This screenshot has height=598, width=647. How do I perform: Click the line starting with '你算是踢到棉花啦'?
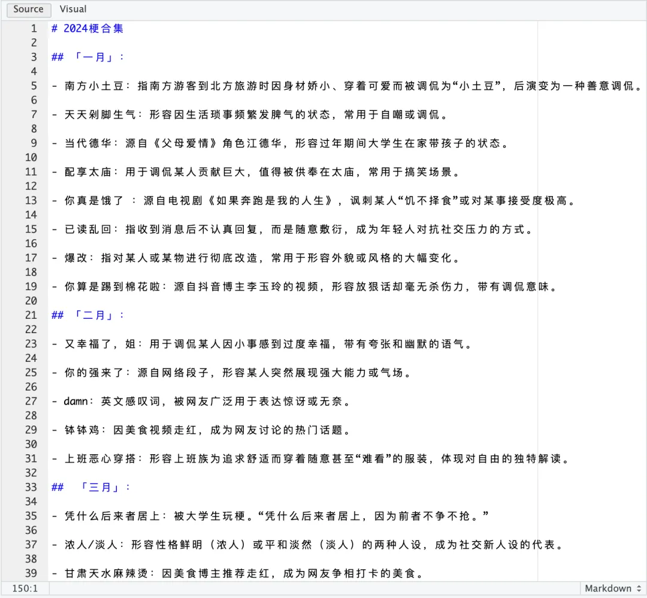[x=304, y=286]
